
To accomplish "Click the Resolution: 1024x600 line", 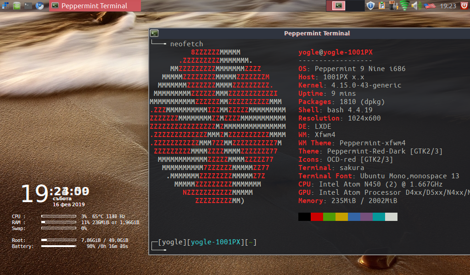I will [339, 118].
